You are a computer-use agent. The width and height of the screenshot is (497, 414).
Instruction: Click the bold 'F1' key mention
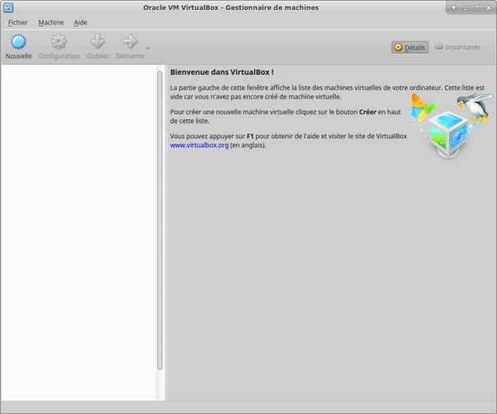tap(250, 137)
